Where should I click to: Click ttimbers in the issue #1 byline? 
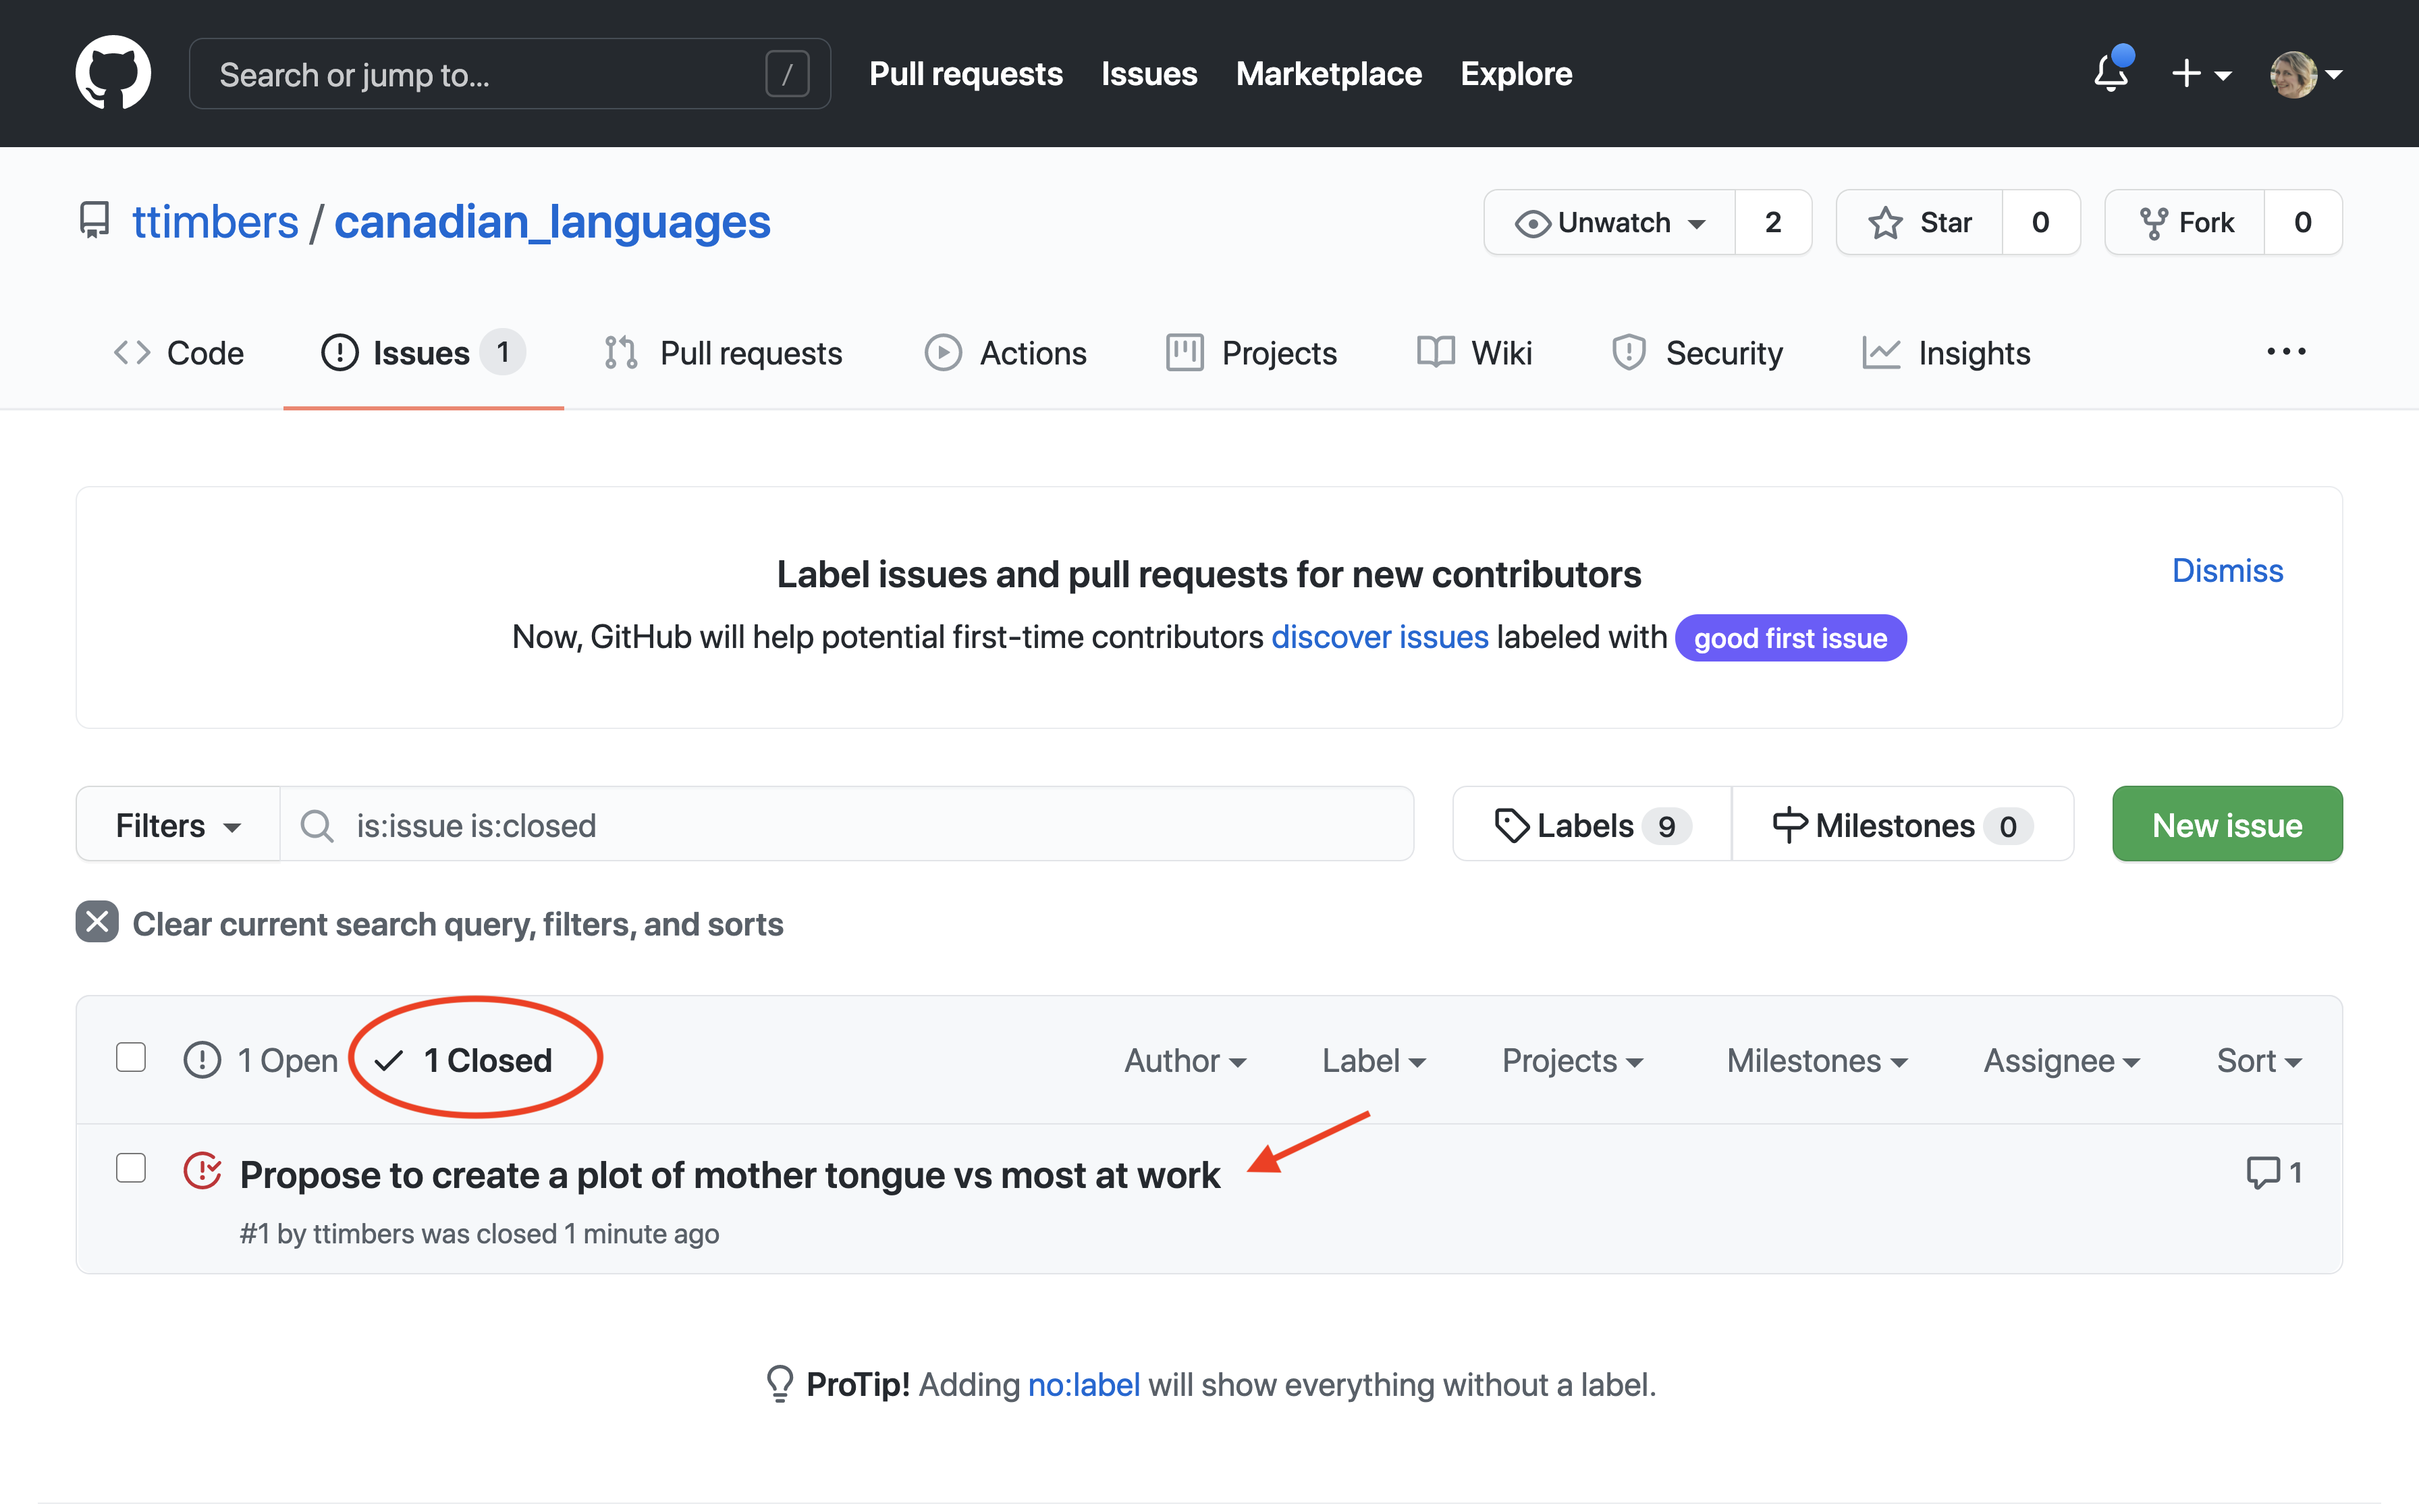click(364, 1234)
